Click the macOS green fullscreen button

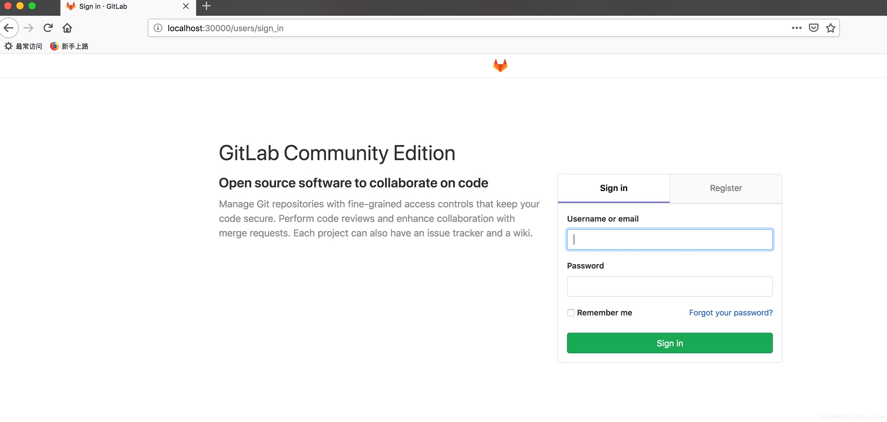point(32,5)
